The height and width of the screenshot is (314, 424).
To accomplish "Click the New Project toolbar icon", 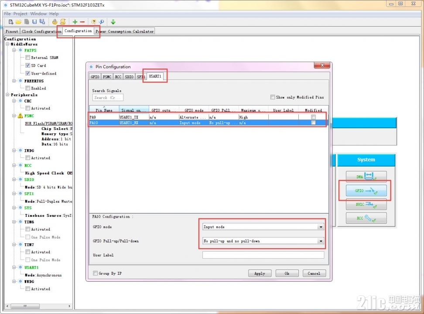I will pyautogui.click(x=11, y=22).
